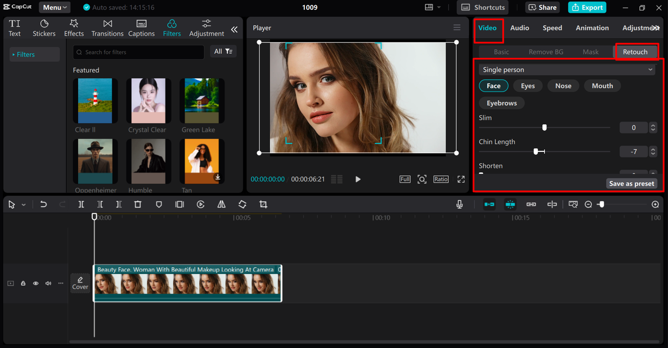Lock the video track
The height and width of the screenshot is (348, 668).
point(23,283)
